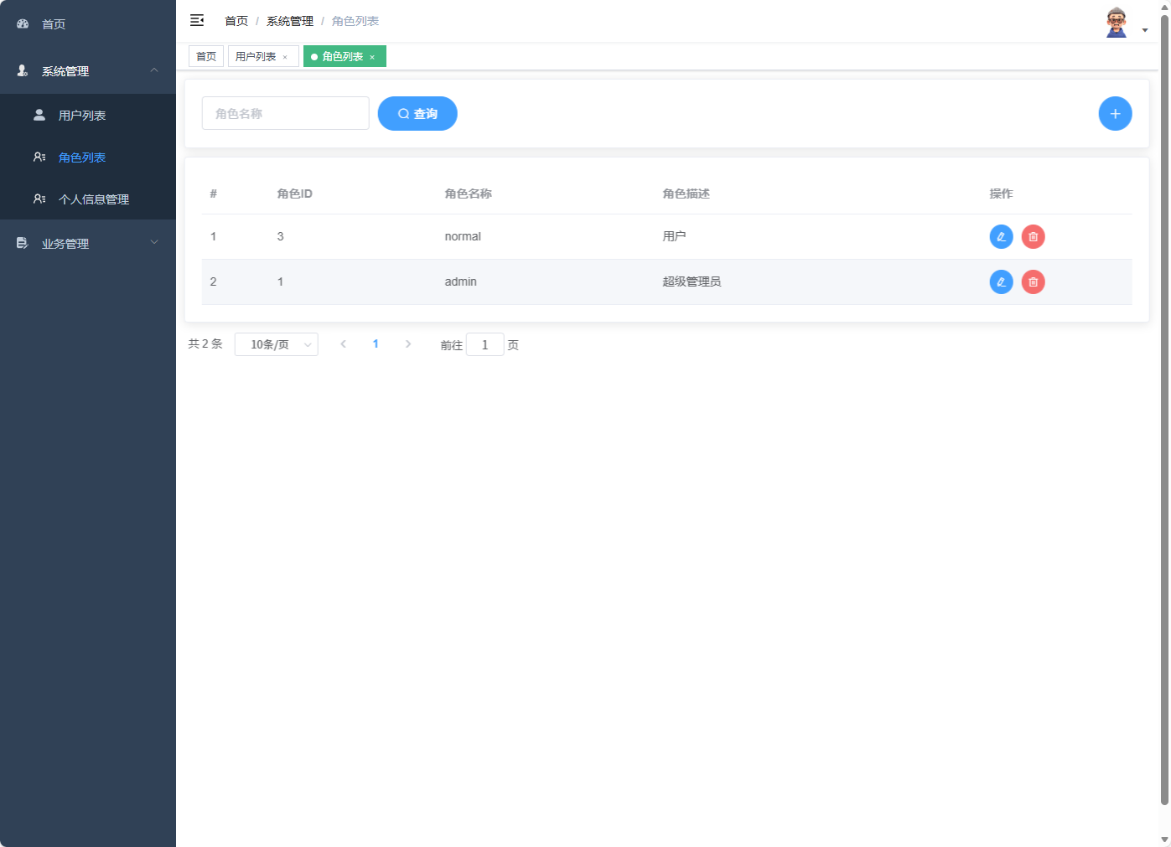Click the normal role name cell
The width and height of the screenshot is (1171, 847).
coord(463,236)
